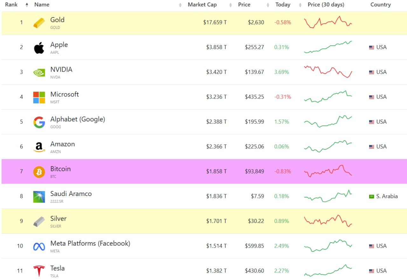
Task: Open the Microsoft company link
Action: click(65, 94)
